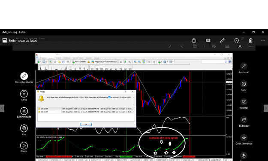The width and height of the screenshot is (268, 161).
Task: Open the edit bar three-dots menu
Action: pyautogui.click(x=251, y=46)
